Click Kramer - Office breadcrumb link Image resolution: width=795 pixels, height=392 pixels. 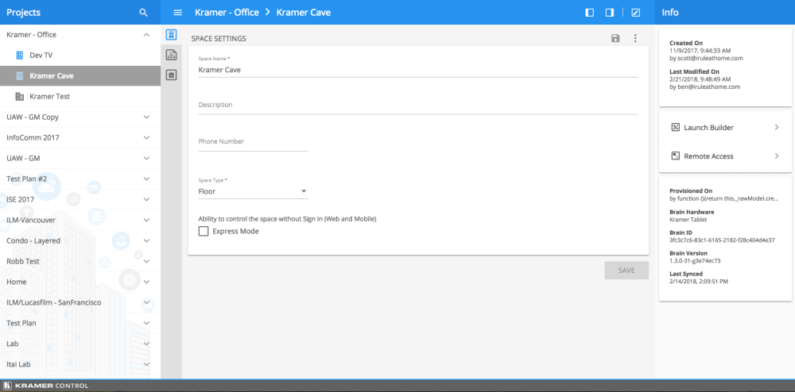227,13
